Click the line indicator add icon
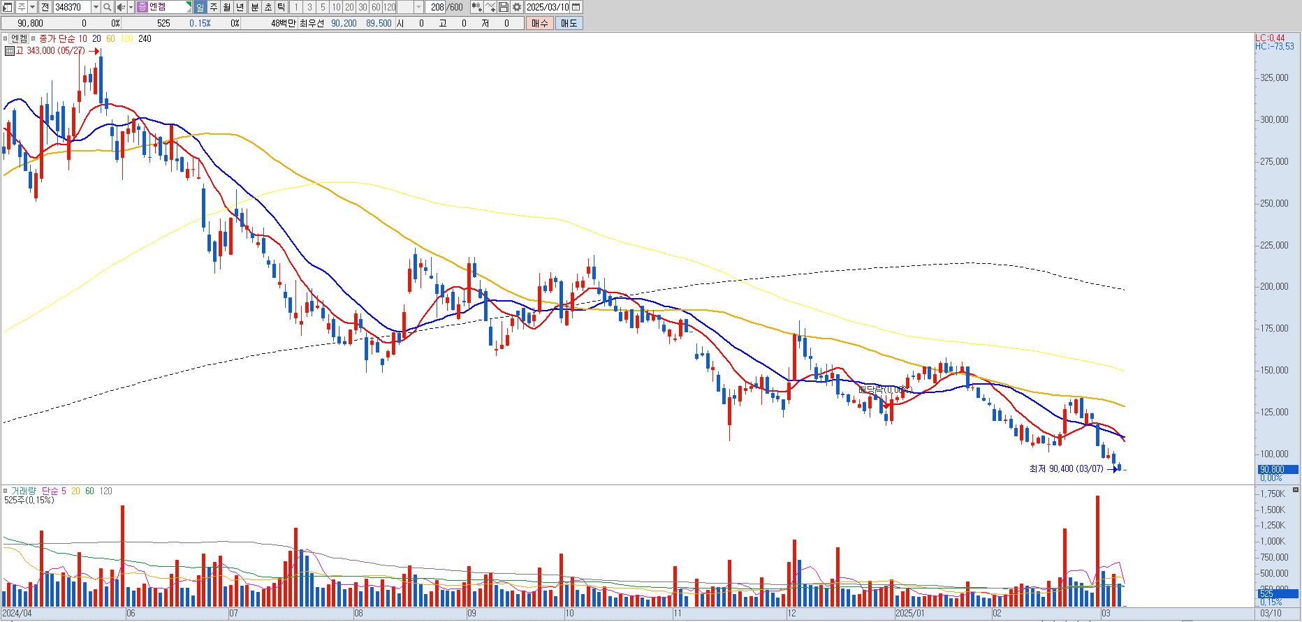The width and height of the screenshot is (1302, 622). 490,7
